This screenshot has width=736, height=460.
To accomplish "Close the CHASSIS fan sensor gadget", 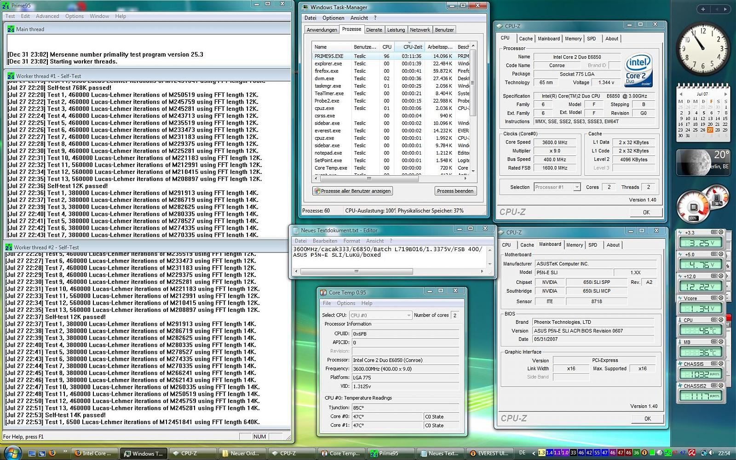I will (x=721, y=363).
